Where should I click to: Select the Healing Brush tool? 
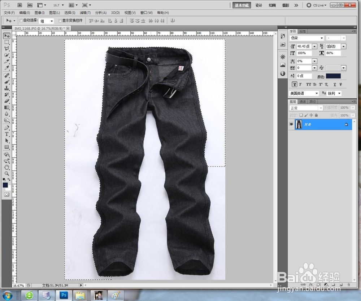pos(6,75)
